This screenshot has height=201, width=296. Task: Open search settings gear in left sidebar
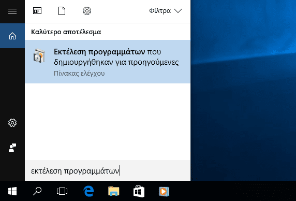(12, 123)
